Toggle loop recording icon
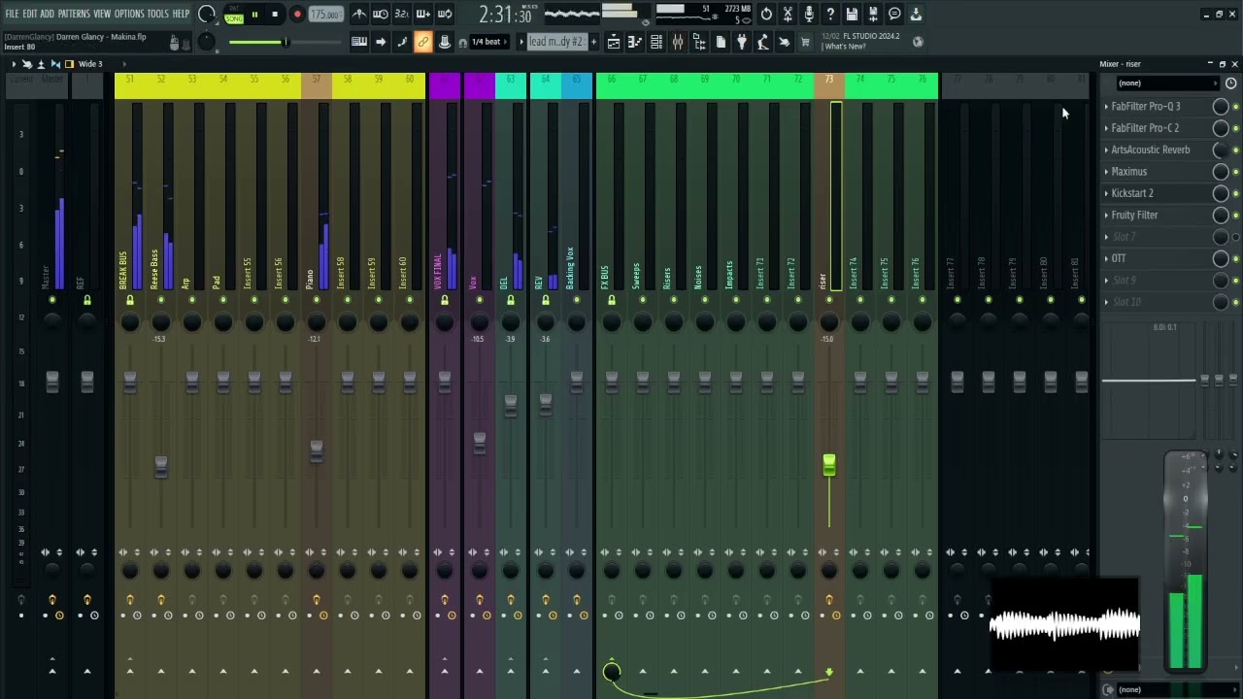Viewport: 1243px width, 699px height. pyautogui.click(x=445, y=15)
